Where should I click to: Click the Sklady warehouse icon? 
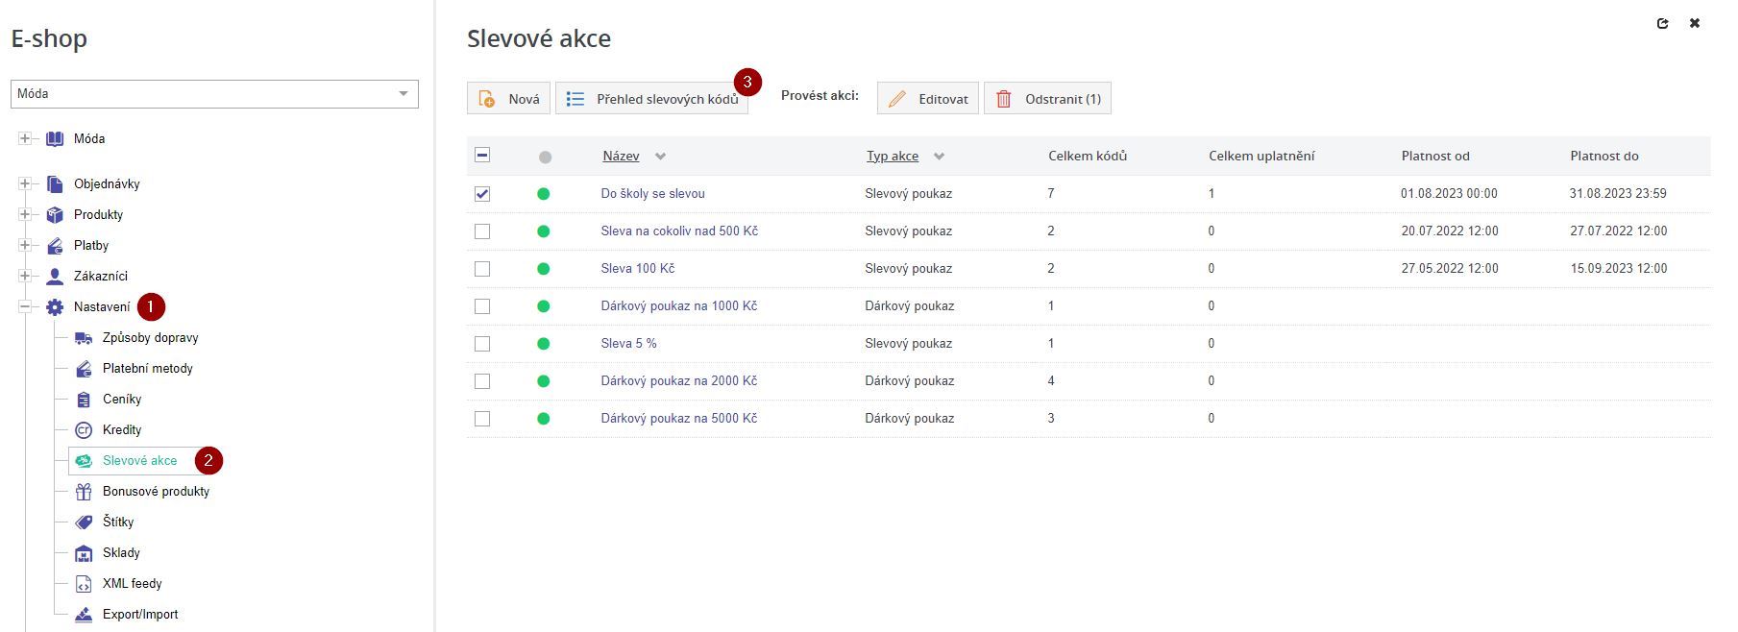tap(84, 553)
